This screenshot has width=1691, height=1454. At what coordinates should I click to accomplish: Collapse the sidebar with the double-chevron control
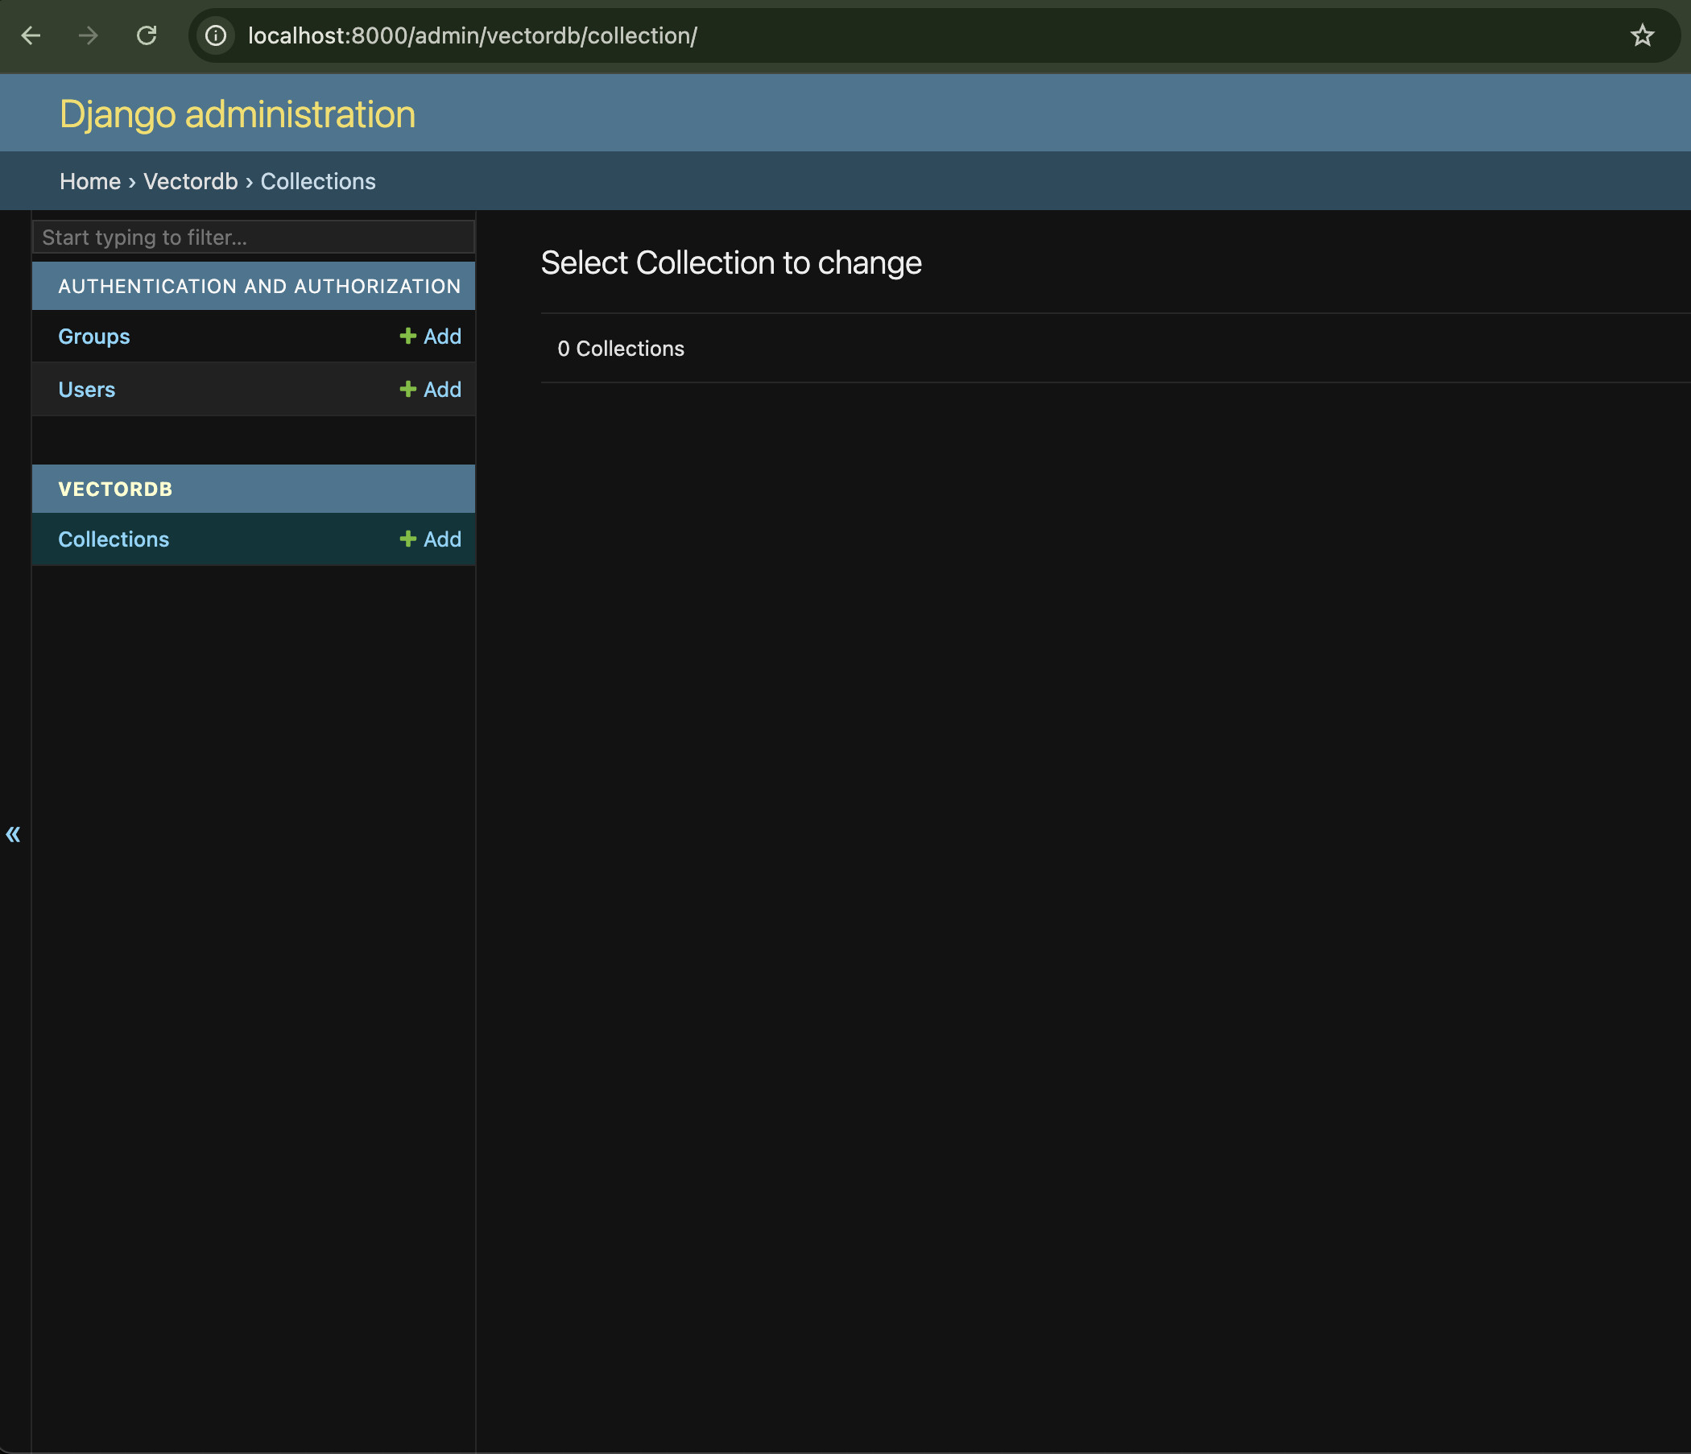click(13, 834)
